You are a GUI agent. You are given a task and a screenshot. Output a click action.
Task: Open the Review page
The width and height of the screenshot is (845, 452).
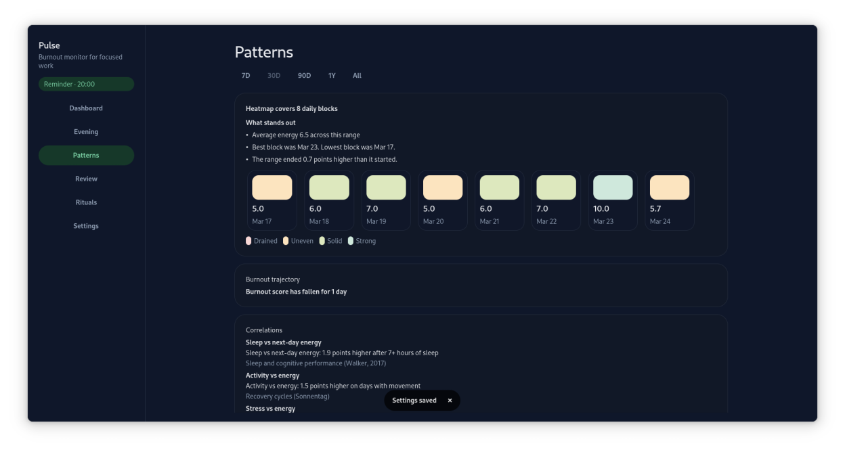(86, 179)
